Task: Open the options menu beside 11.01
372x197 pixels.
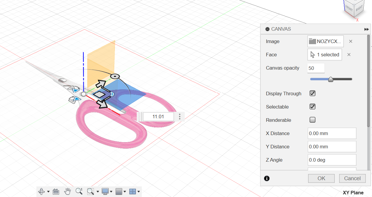Action: 180,116
